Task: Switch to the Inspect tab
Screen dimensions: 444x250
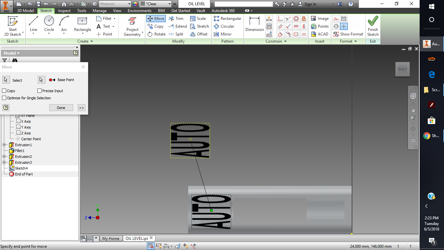Action: pos(64,11)
